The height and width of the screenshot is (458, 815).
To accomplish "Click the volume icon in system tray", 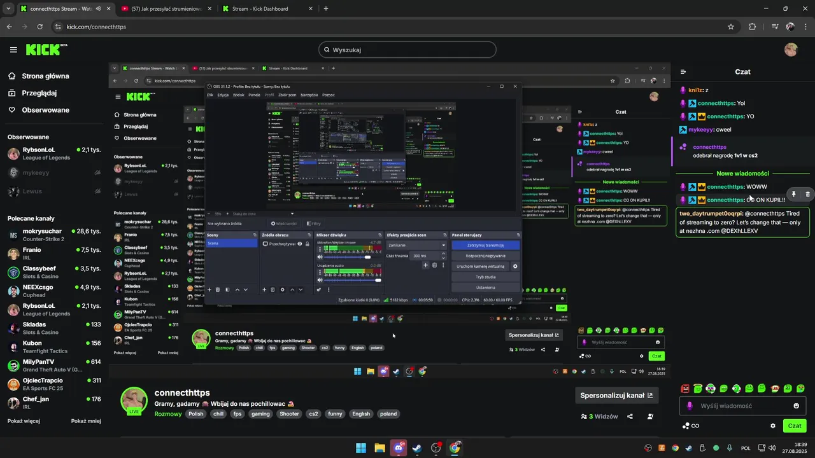I will pos(772,448).
